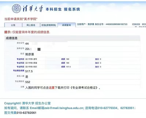Screen dimensions: 146x118
Task: Open the 初选(资格审核) tab
Action: [x=49, y=25]
